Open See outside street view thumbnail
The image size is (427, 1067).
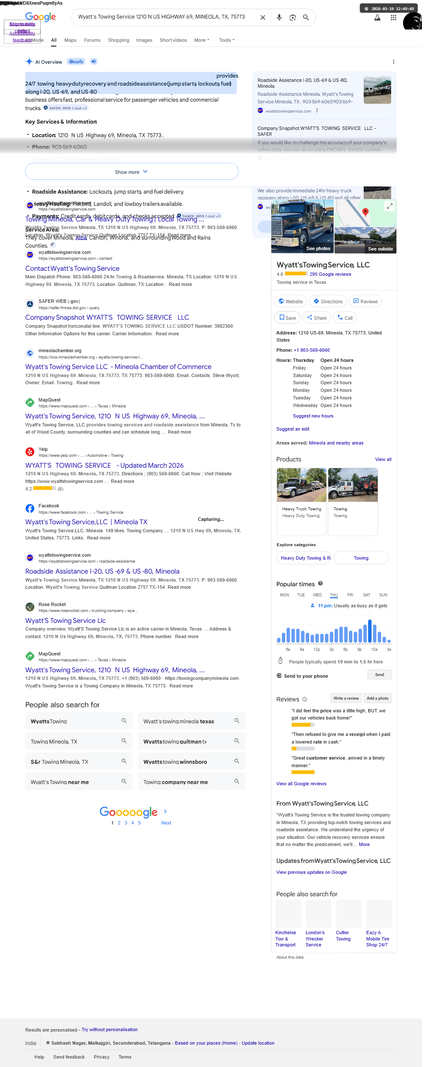click(365, 240)
